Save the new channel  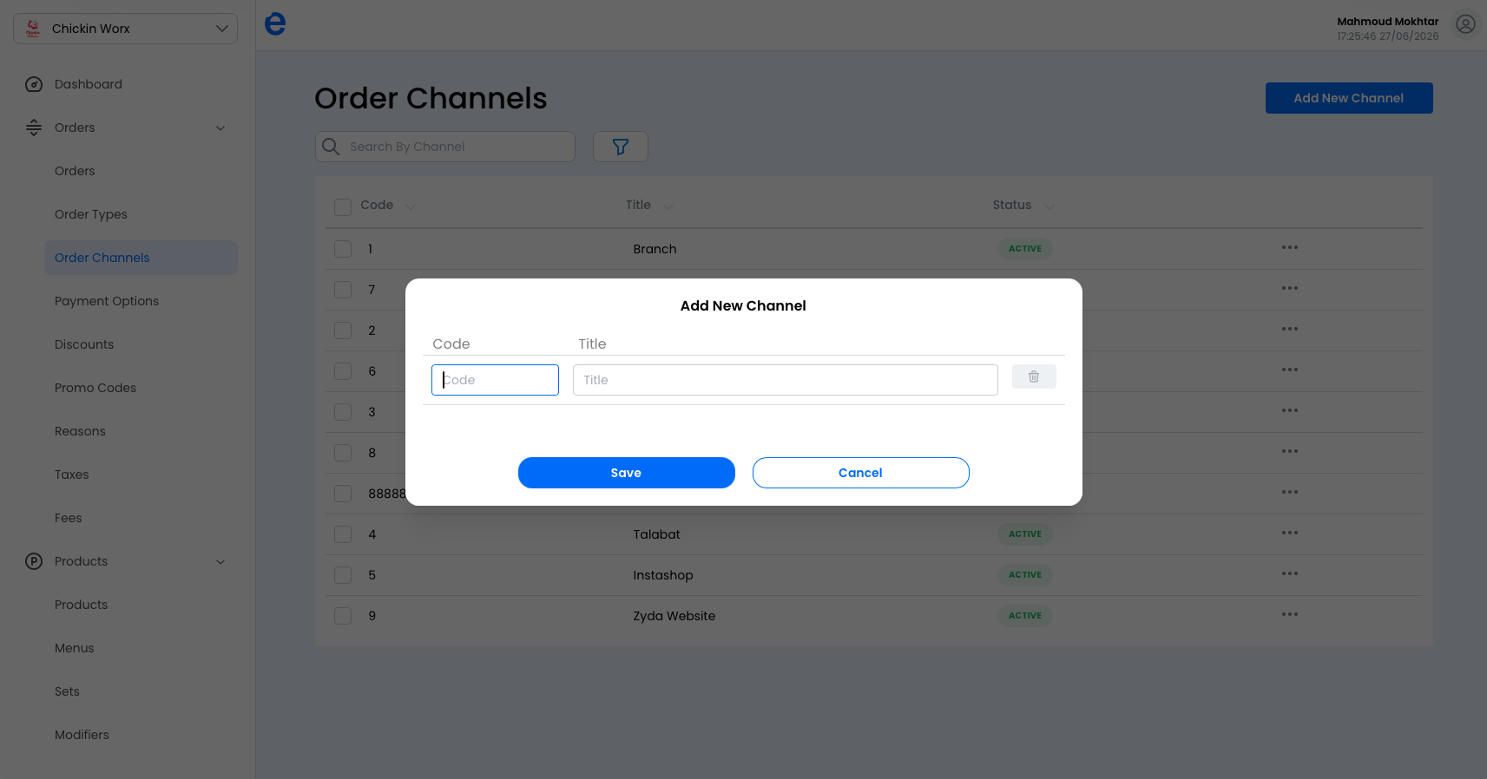(x=627, y=473)
